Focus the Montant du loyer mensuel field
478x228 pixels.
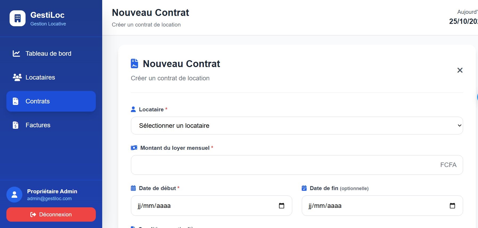(285, 165)
